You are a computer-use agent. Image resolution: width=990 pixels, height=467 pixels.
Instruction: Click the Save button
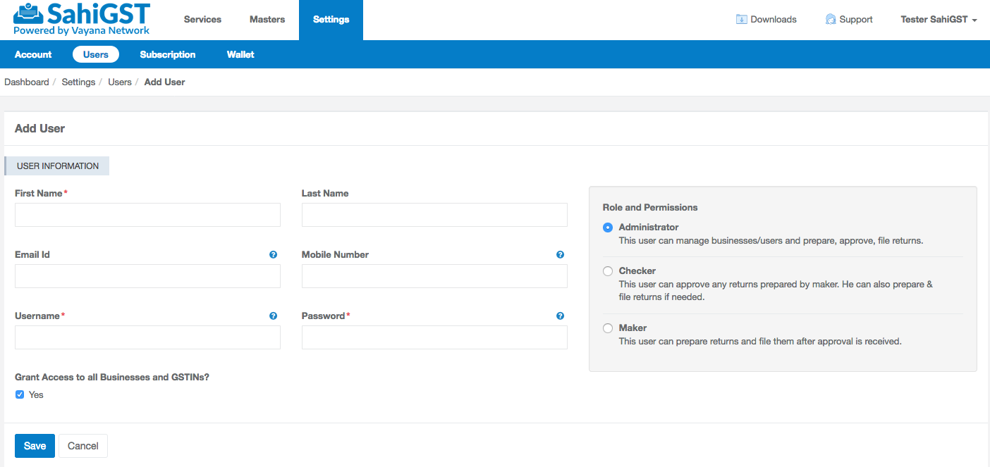point(35,446)
